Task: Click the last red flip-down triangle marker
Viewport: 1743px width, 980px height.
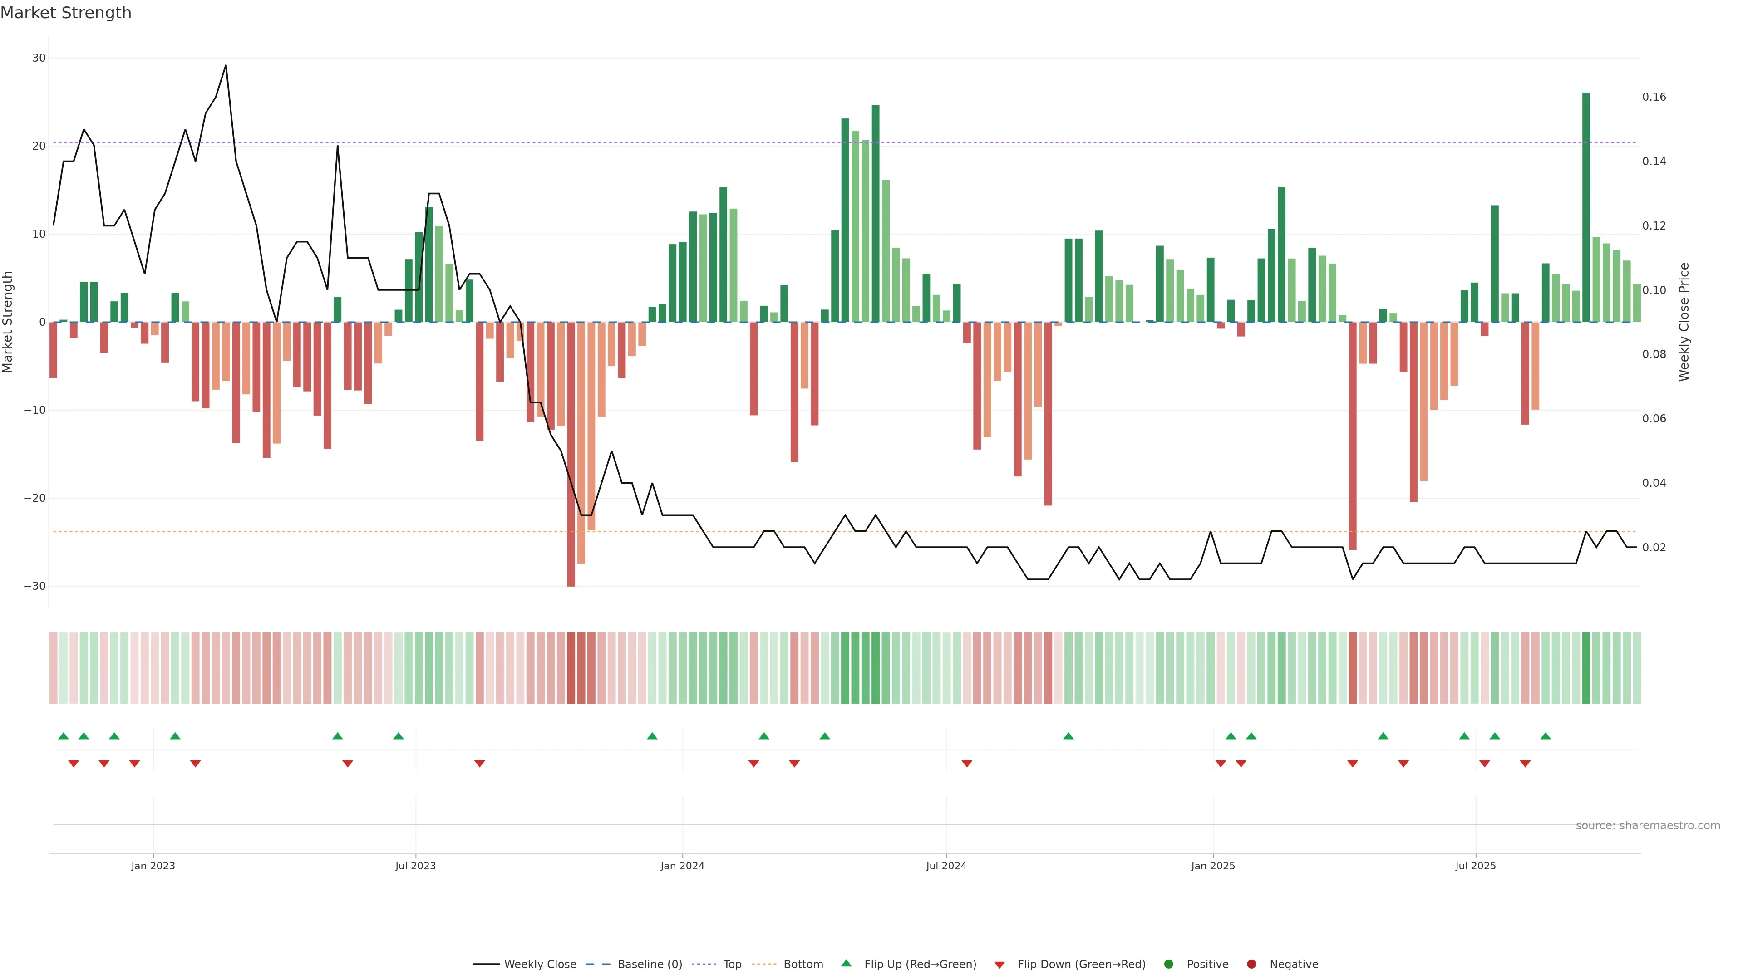Action: 1525,764
